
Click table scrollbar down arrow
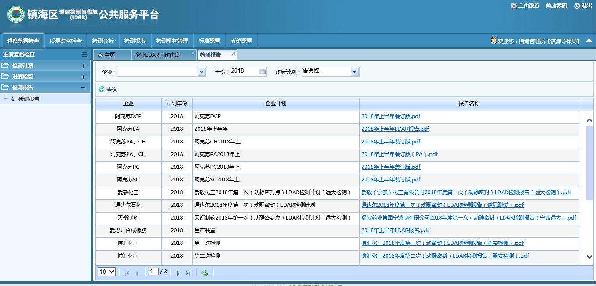[x=589, y=257]
